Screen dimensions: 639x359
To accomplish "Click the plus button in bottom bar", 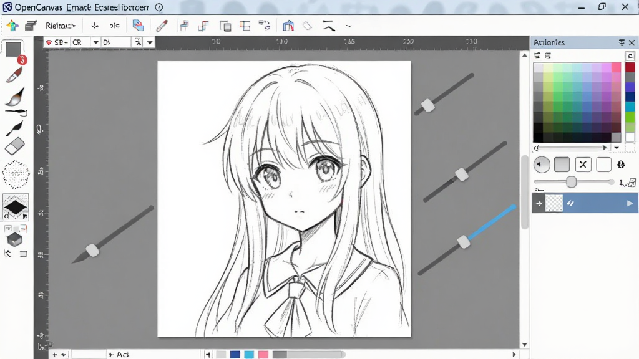I will (x=55, y=355).
